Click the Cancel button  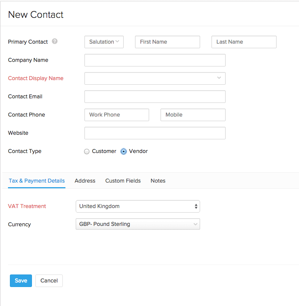[49, 281]
